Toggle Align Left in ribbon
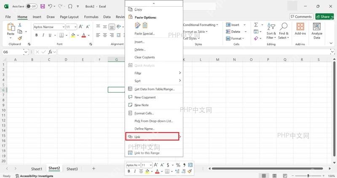337x178 pixels. [98, 35]
